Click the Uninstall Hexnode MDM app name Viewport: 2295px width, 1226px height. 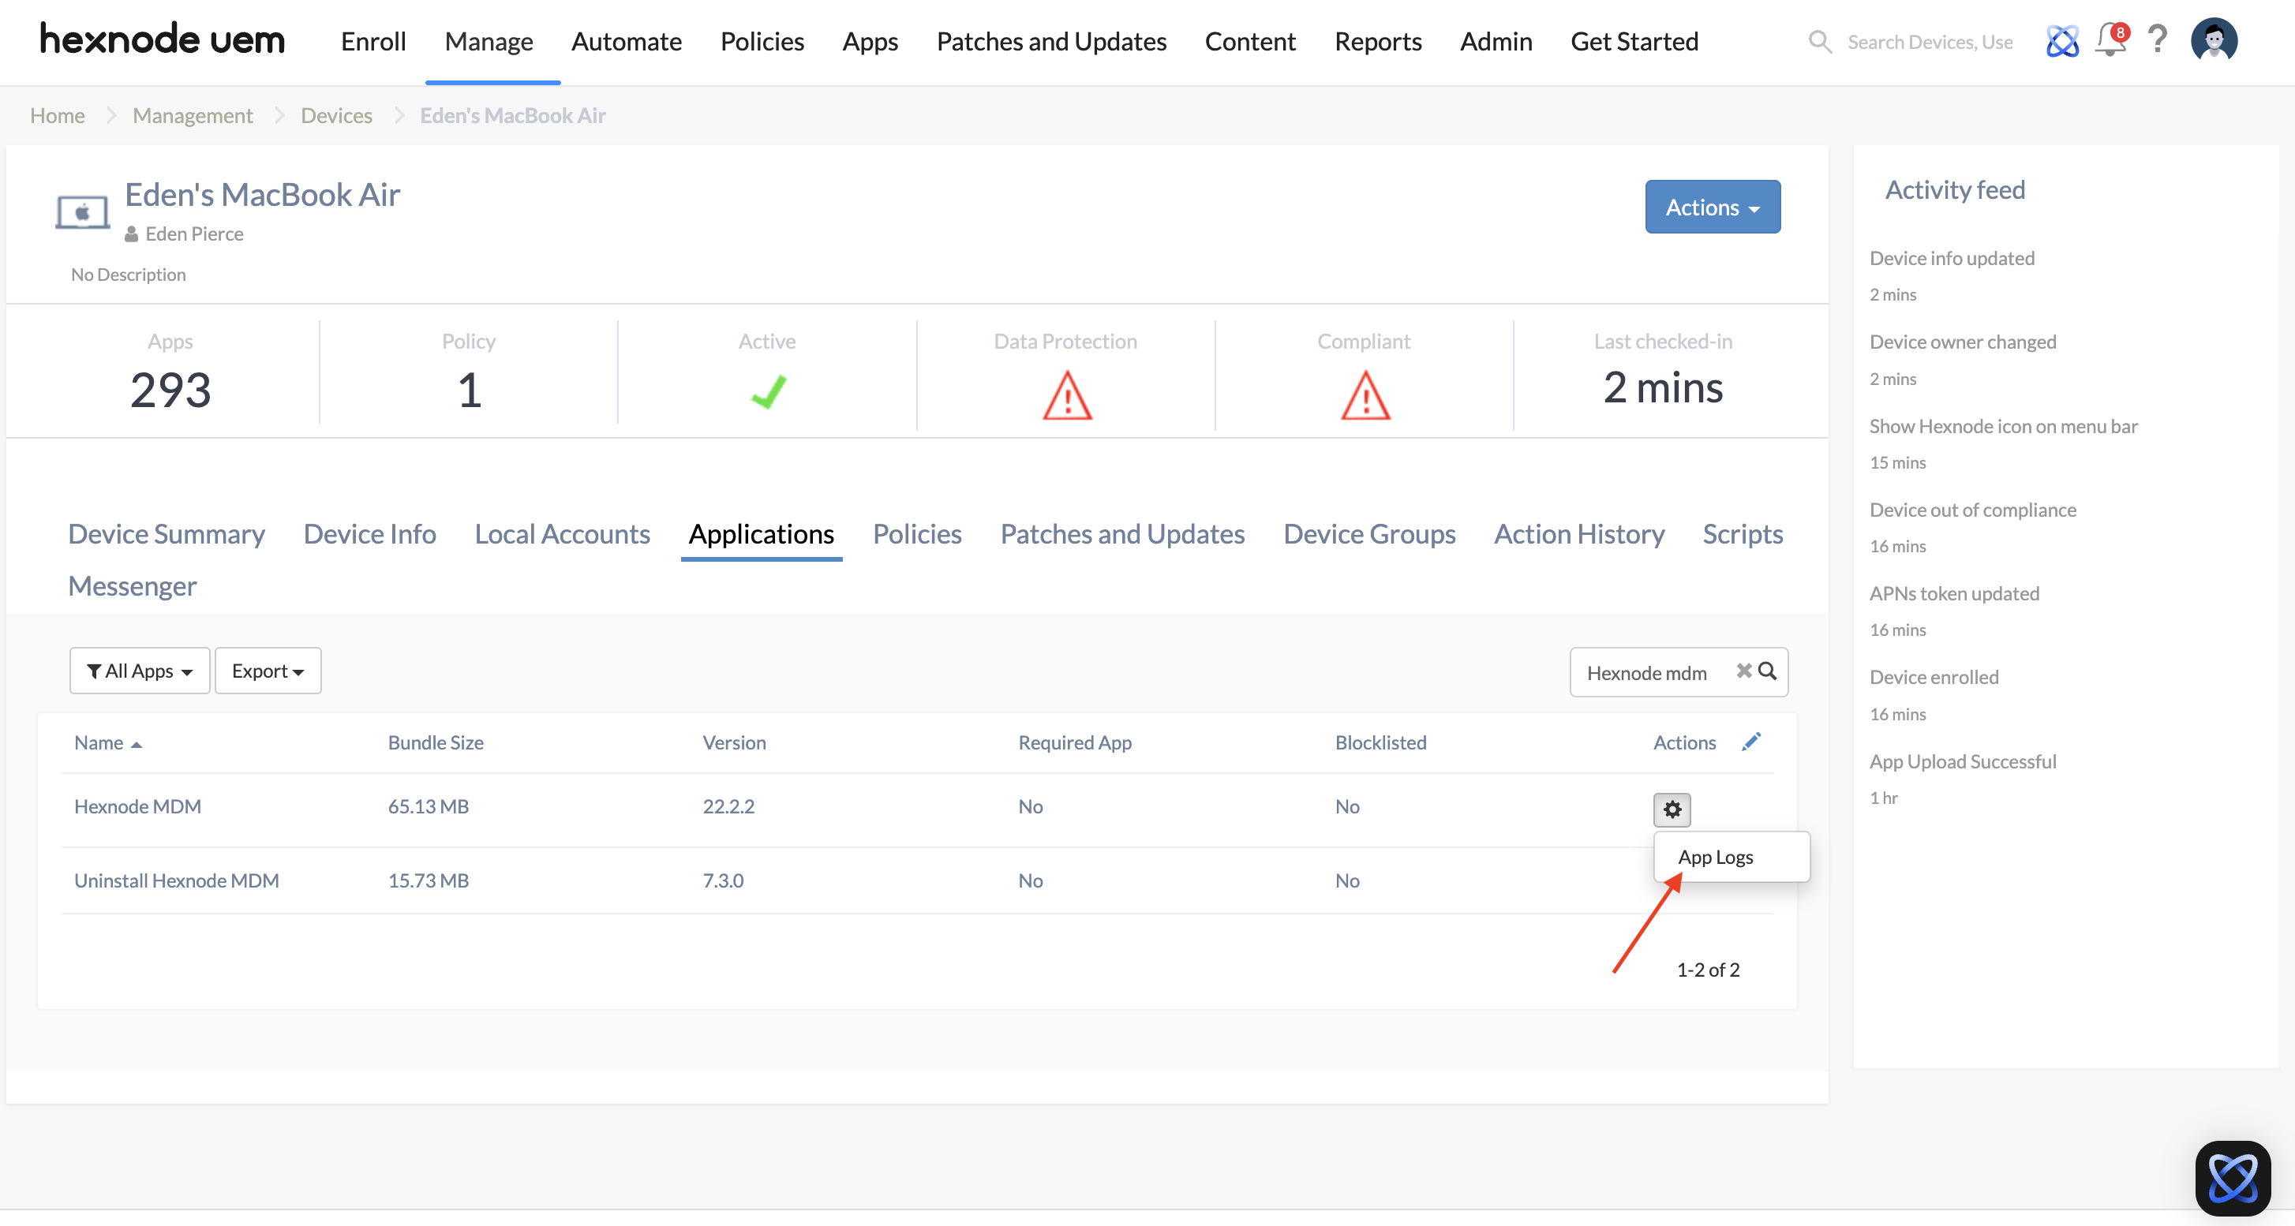click(x=177, y=880)
